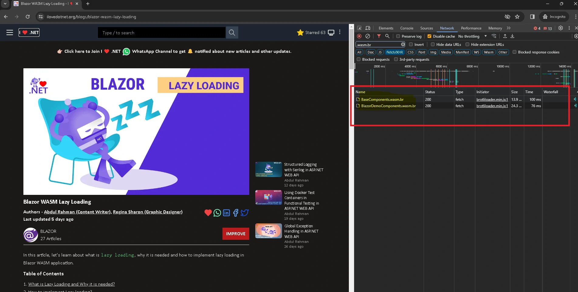Expand more DevTools tabs chevron
Screen dimensions: 578x292
(x=509, y=28)
